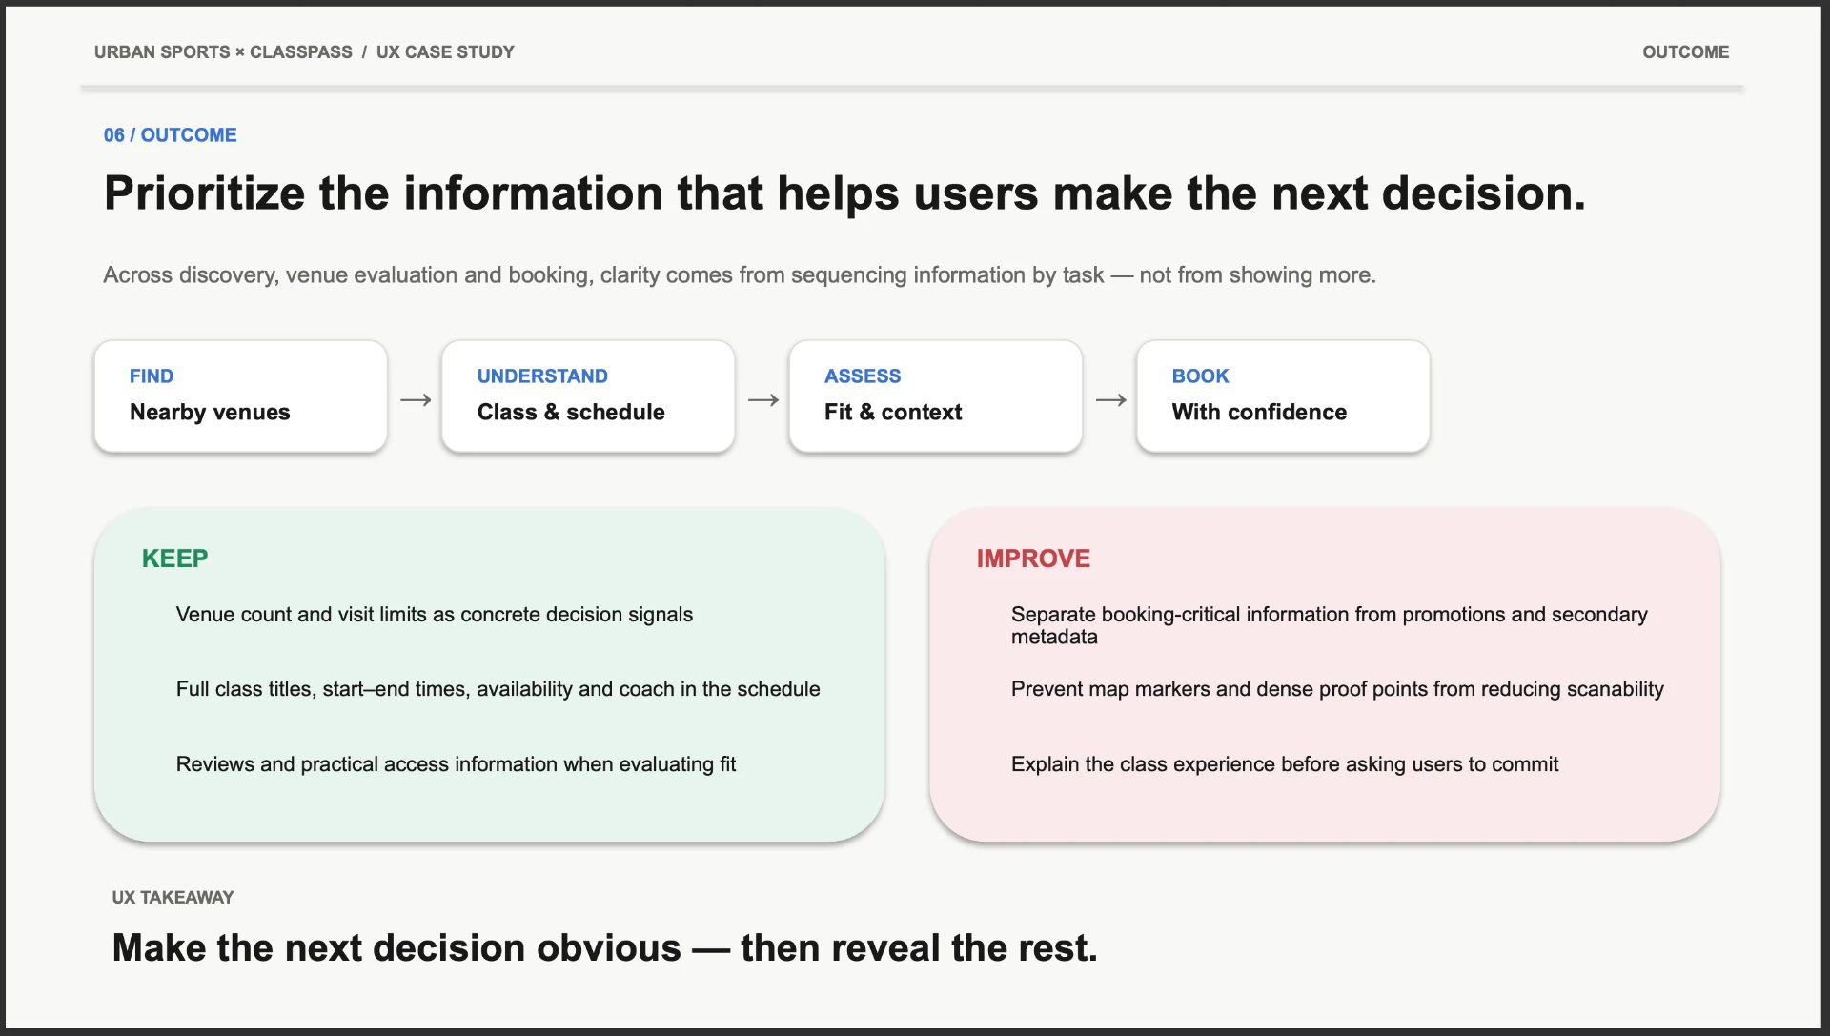This screenshot has height=1036, width=1830.
Task: Click 'Reviews and practical access information' bullet
Action: point(456,764)
